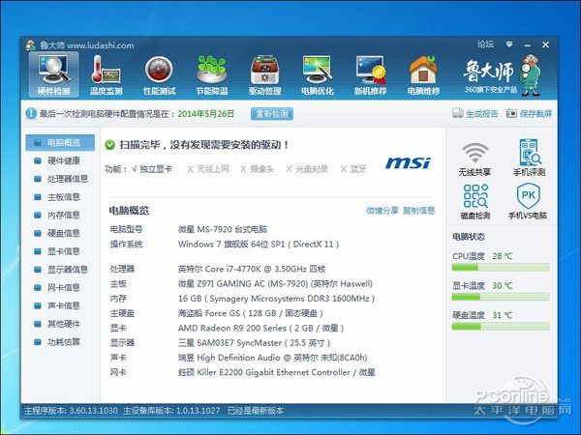Click the MSI brand logo
This screenshot has width=581, height=435.
[408, 162]
